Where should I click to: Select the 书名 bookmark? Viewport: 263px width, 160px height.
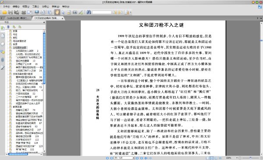click(15, 34)
